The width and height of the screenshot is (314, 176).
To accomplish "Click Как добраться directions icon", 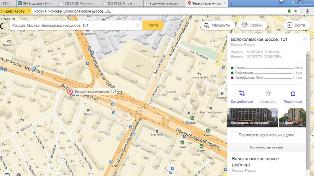I will point(242,93).
